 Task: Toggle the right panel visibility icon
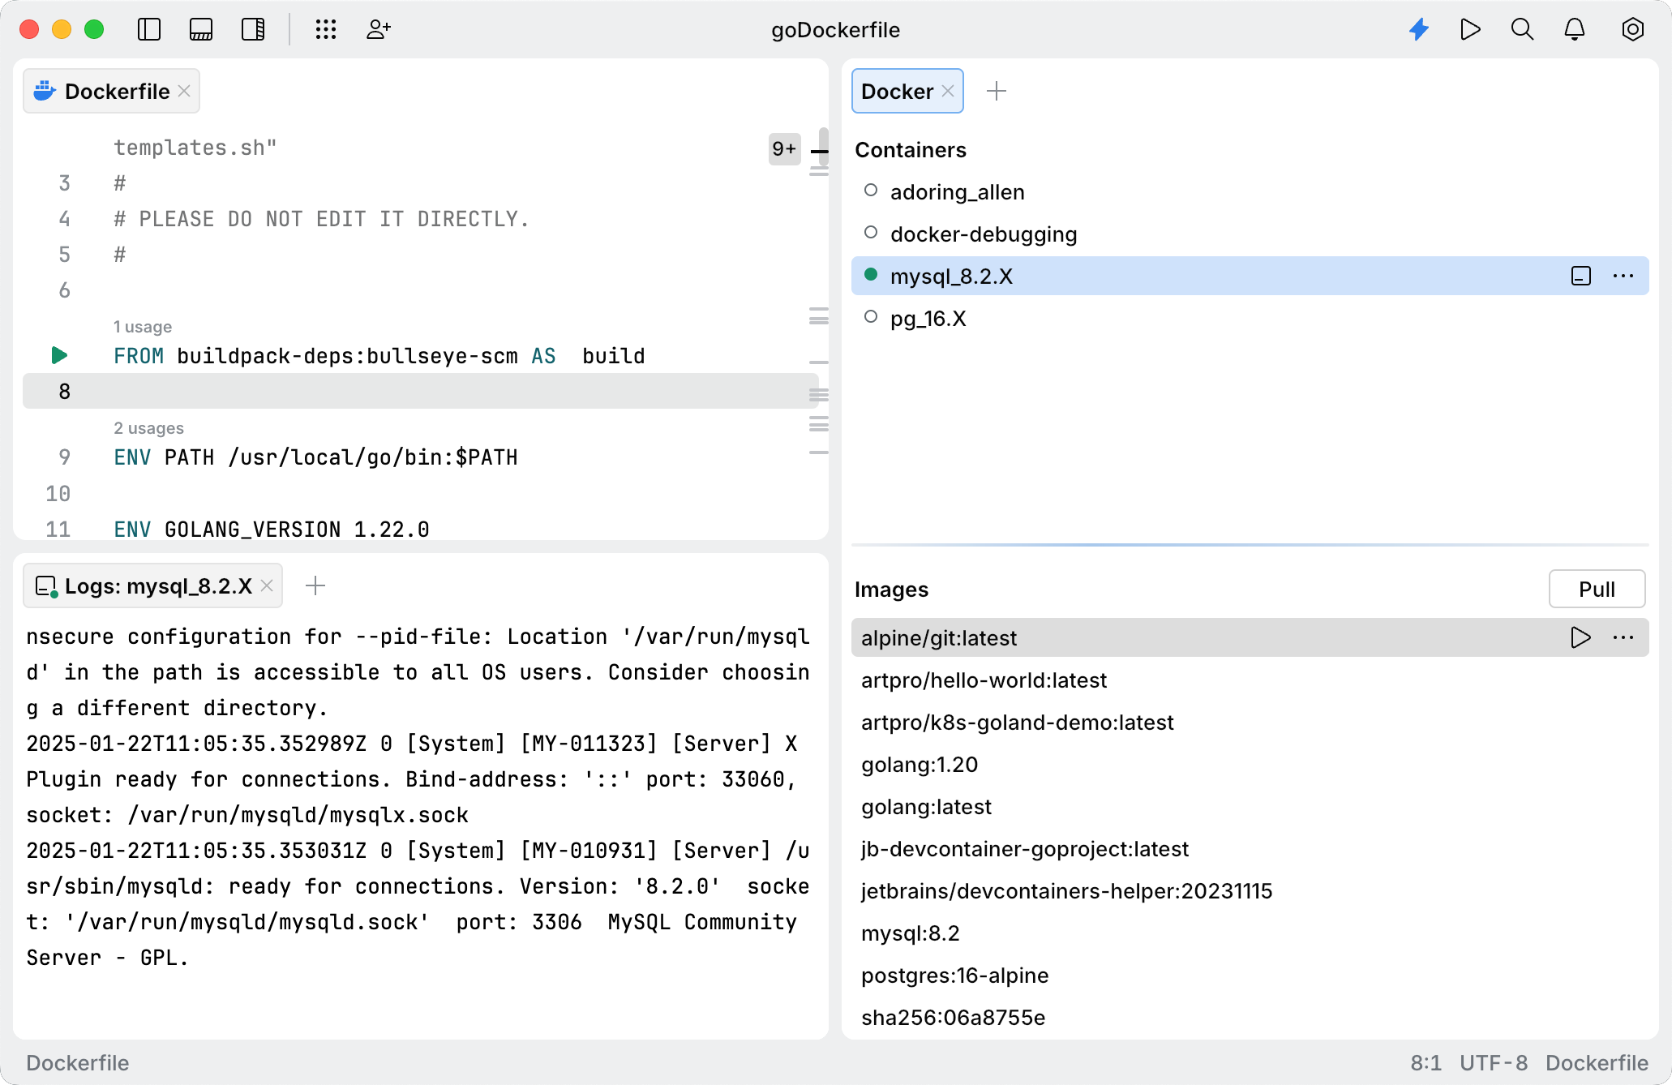(253, 30)
